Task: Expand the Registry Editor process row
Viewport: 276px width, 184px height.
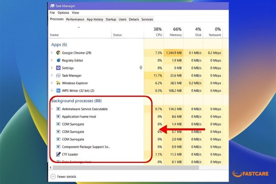Action: tap(52, 60)
